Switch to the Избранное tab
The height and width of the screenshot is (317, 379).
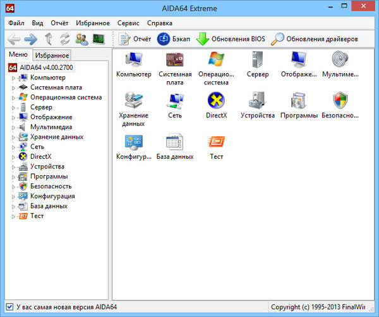click(52, 55)
